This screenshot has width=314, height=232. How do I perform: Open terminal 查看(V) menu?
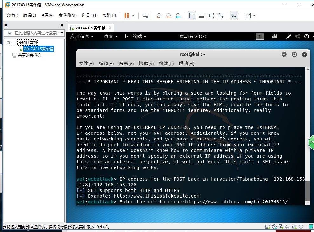pyautogui.click(x=126, y=64)
